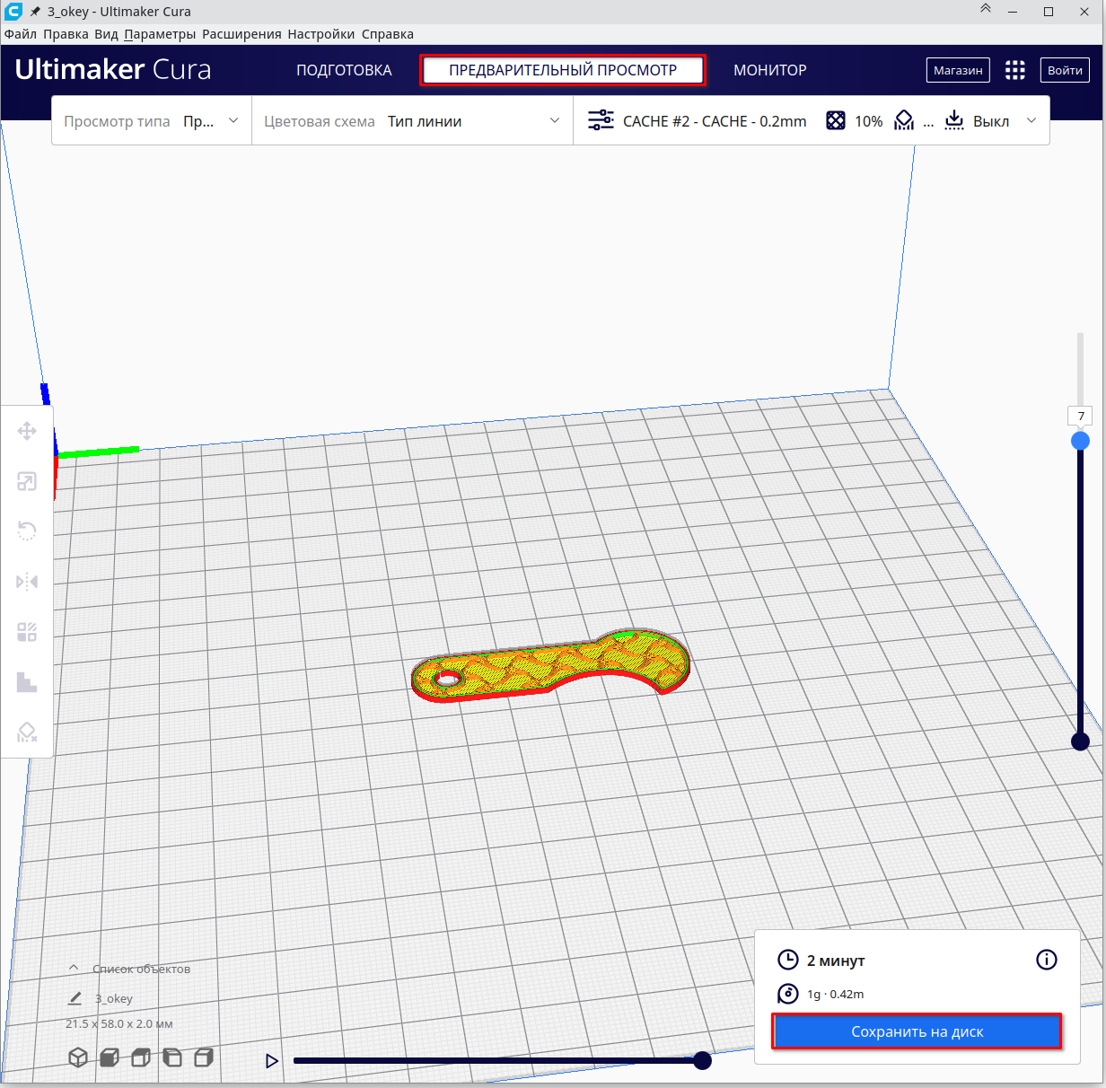Screen dimensions: 1106x1088
Task: Open the Магазин marketplace
Action: tap(958, 70)
